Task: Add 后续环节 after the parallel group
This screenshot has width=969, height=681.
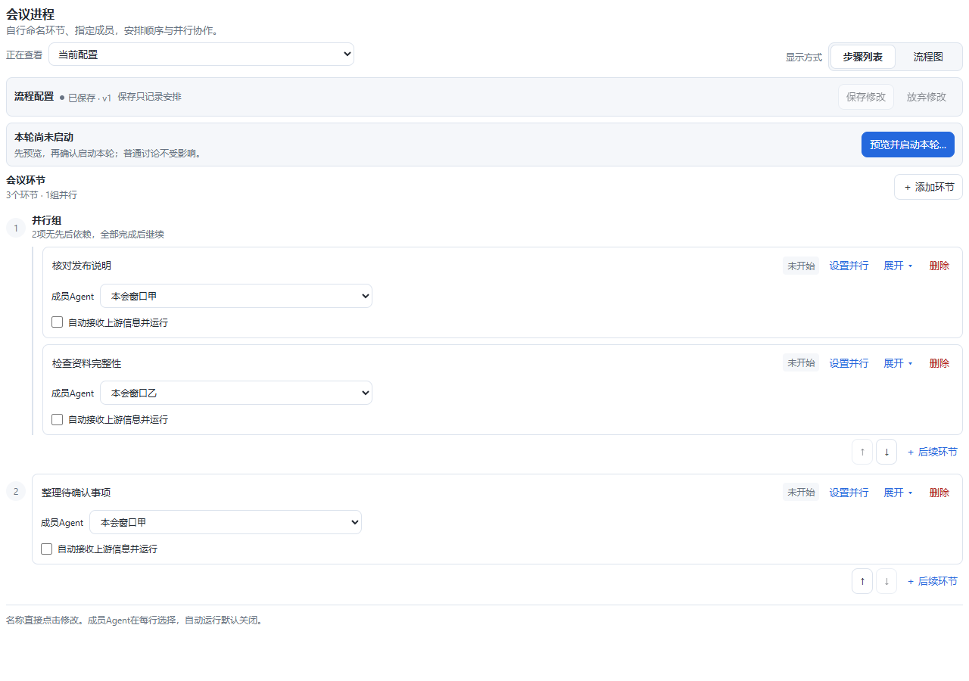Action: 932,452
